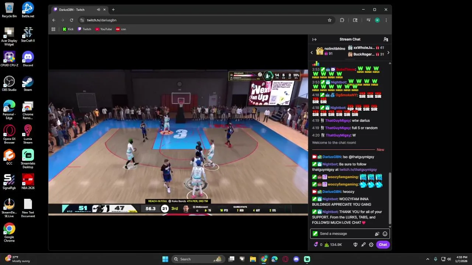Go back in Chrome
Image resolution: width=472 pixels, height=265 pixels.
click(54, 20)
